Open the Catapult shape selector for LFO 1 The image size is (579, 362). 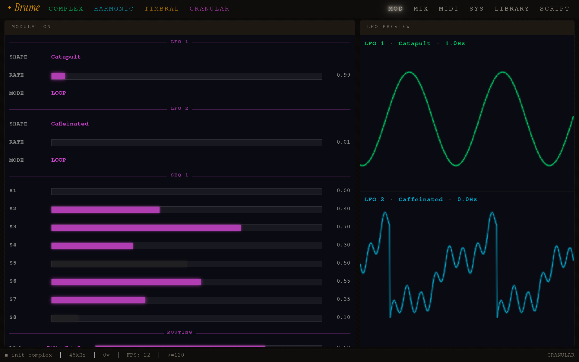(x=66, y=57)
